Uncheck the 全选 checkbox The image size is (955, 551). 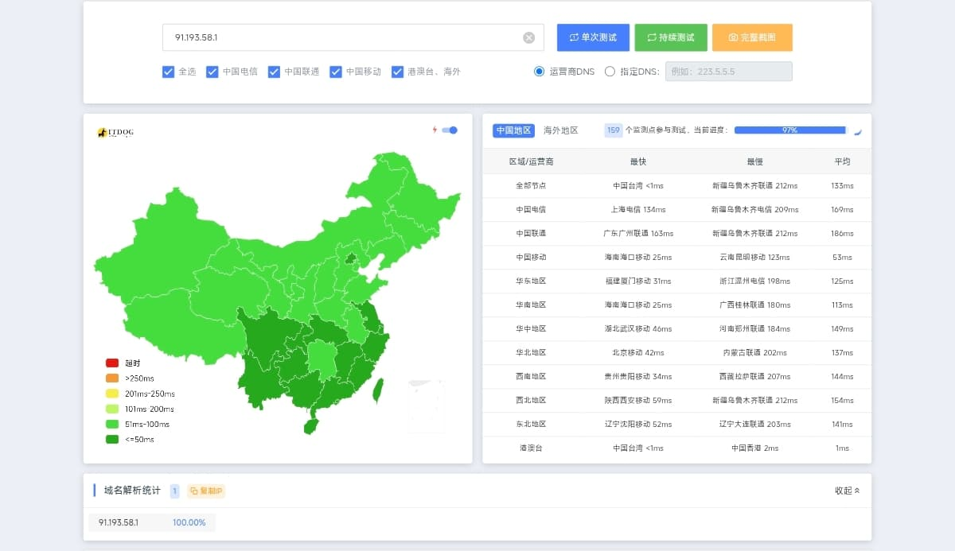point(168,72)
